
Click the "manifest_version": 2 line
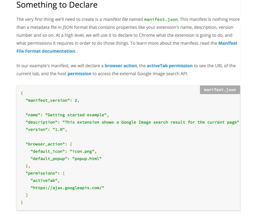coord(52,100)
